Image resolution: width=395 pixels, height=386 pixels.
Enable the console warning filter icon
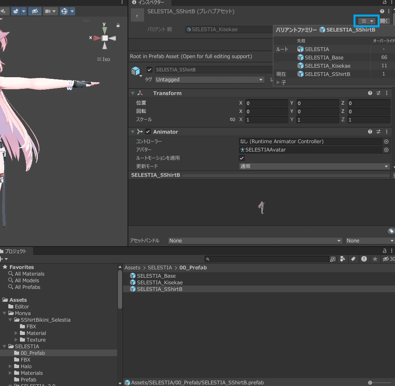coord(364,259)
